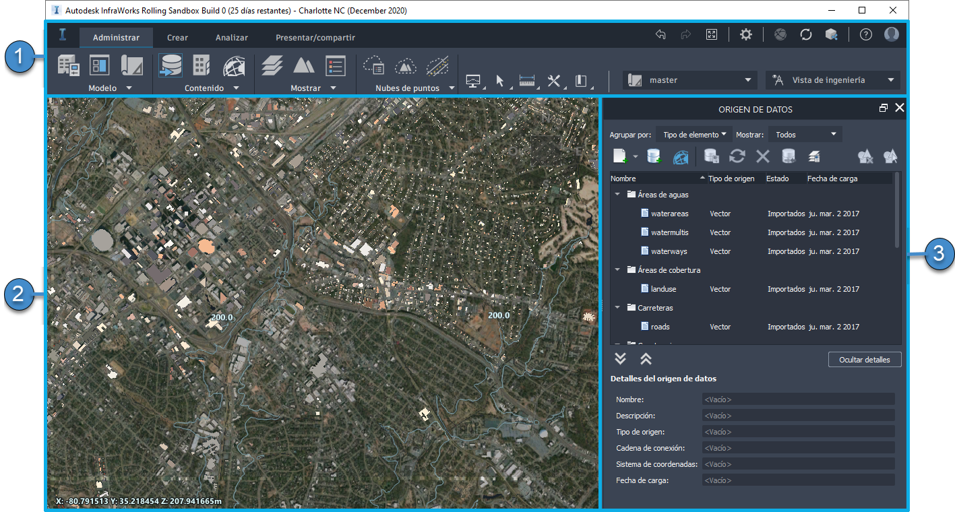Open application settings gear
The image size is (955, 512).
coord(746,35)
